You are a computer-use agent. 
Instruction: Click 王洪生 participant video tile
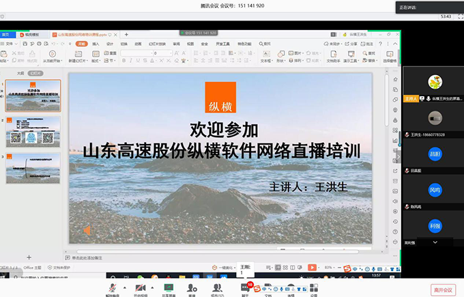tap(435, 118)
